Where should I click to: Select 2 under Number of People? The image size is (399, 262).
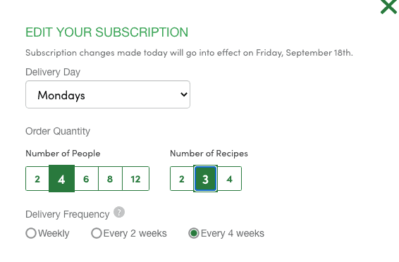tap(37, 179)
